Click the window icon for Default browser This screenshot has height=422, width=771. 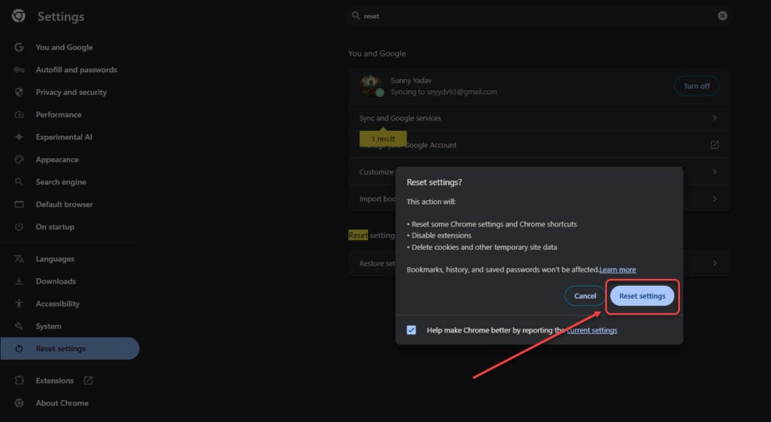pos(19,205)
